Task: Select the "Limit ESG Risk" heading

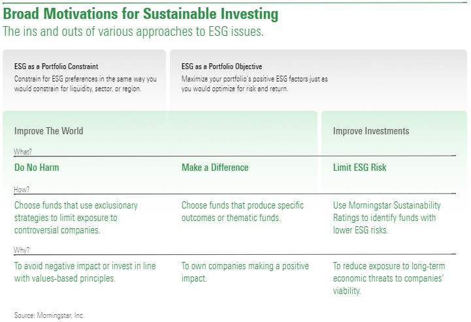Action: 359,168
